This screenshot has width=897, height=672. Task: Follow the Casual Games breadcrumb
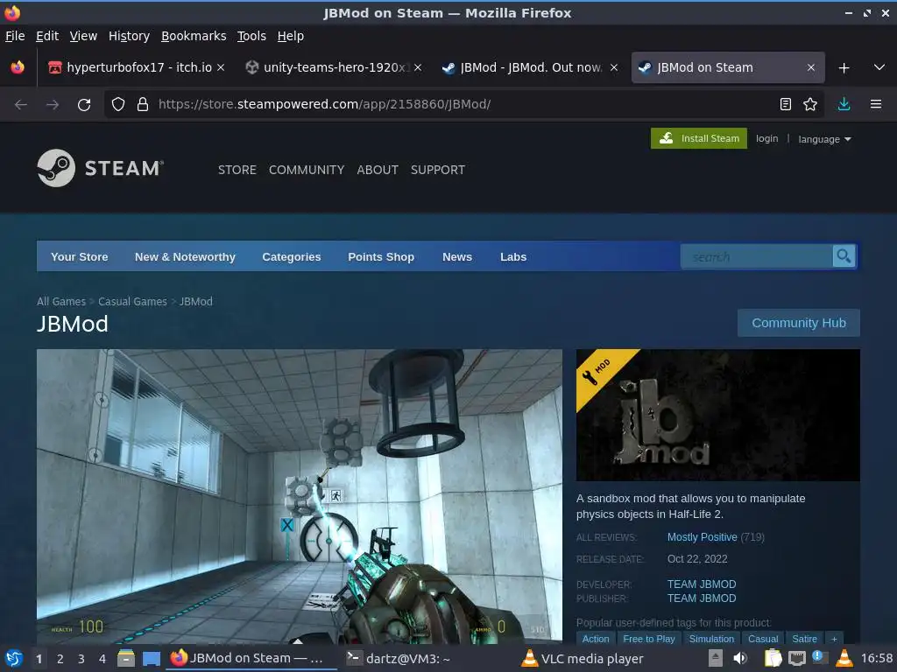(132, 301)
